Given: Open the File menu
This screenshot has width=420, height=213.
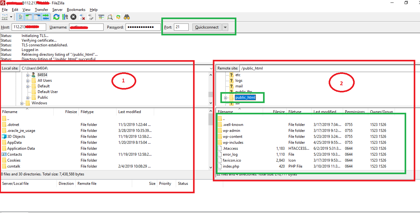Looking at the screenshot, I should 5,10.
